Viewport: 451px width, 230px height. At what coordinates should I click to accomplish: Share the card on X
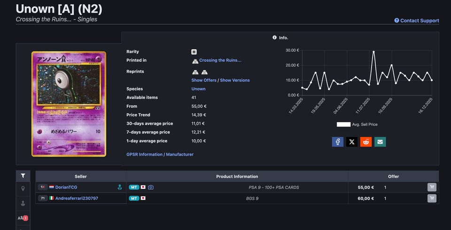coord(352,141)
